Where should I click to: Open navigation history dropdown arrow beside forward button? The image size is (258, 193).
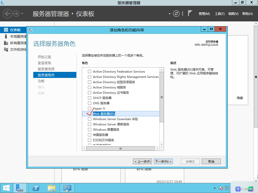[22, 14]
